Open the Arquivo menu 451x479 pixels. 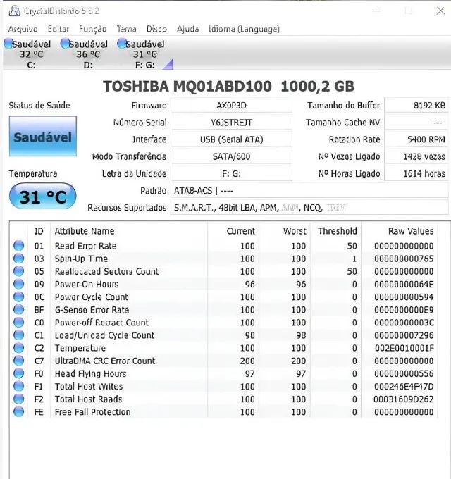[23, 29]
